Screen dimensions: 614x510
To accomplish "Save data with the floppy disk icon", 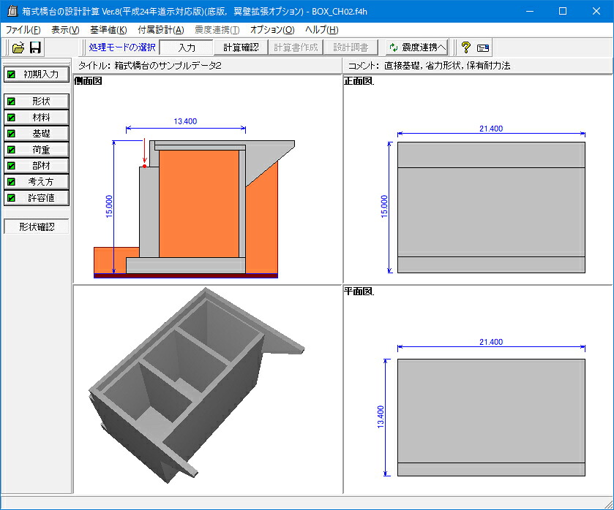I will (35, 47).
